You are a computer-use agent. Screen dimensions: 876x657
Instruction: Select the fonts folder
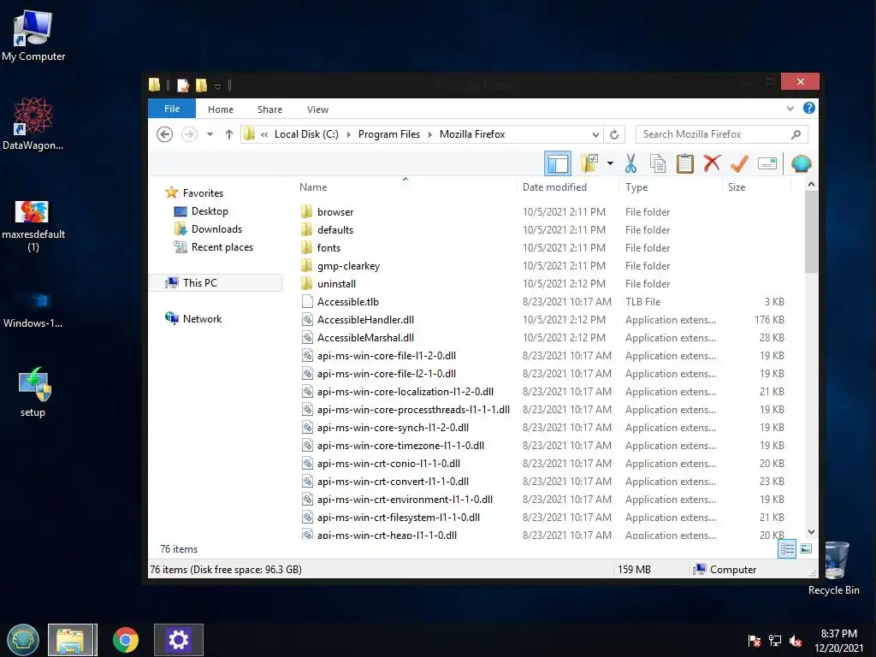pyautogui.click(x=328, y=247)
